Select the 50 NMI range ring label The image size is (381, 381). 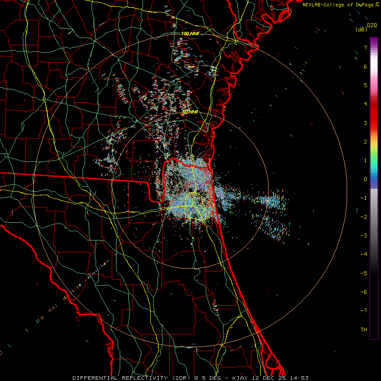coord(190,112)
